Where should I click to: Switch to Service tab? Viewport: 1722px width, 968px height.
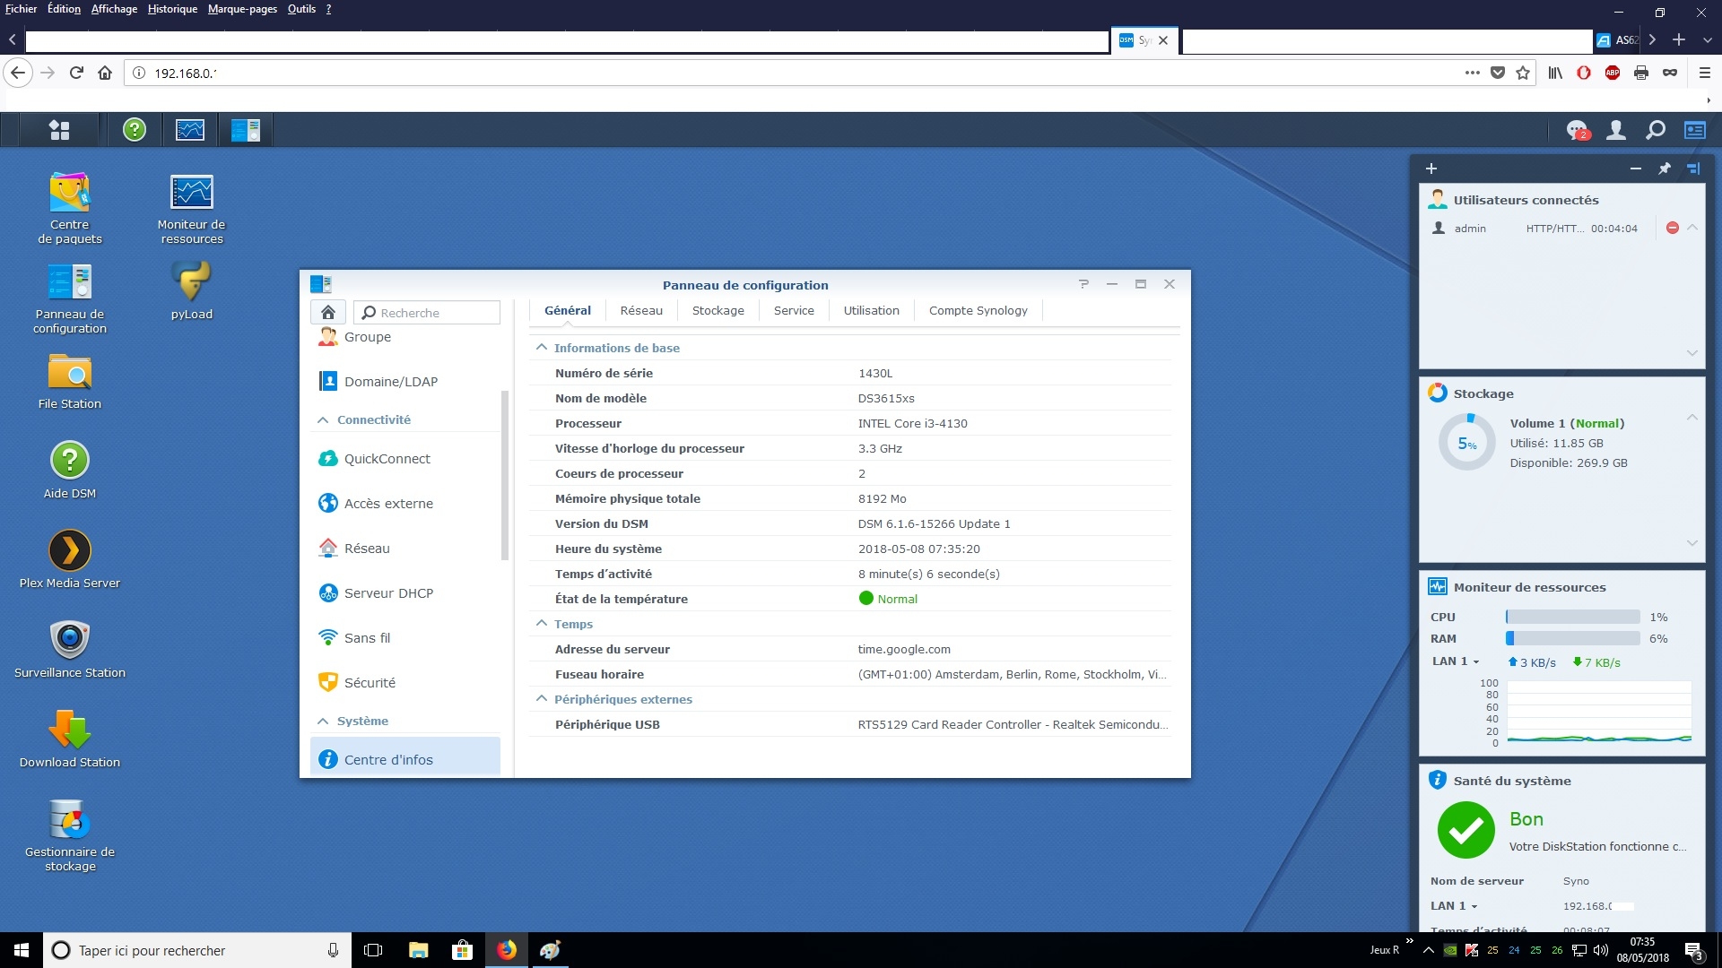pyautogui.click(x=794, y=311)
